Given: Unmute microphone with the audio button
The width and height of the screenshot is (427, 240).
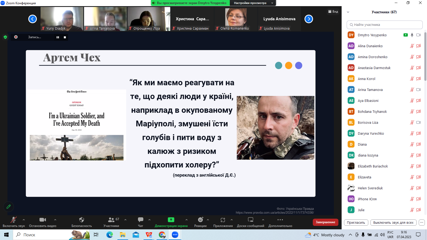Looking at the screenshot, I should click(x=13, y=220).
